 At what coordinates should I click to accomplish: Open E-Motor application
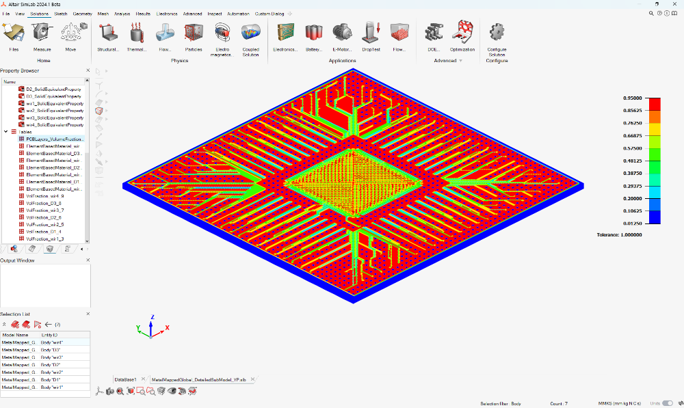tap(342, 37)
